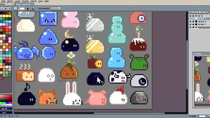
Task: Close the .aseprite document tab
Action: coord(32,4)
